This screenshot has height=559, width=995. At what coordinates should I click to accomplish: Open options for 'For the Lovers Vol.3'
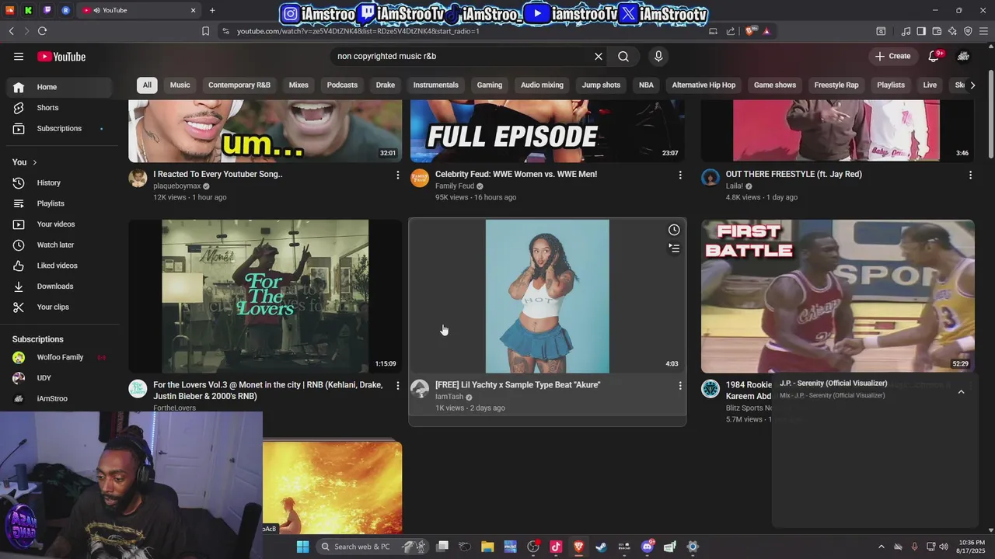click(398, 385)
